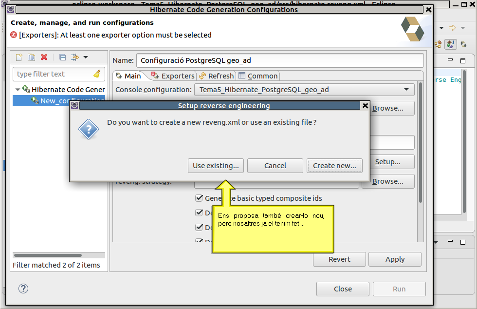
Task: Click the dialog's question mark icon
Action: coord(88,130)
